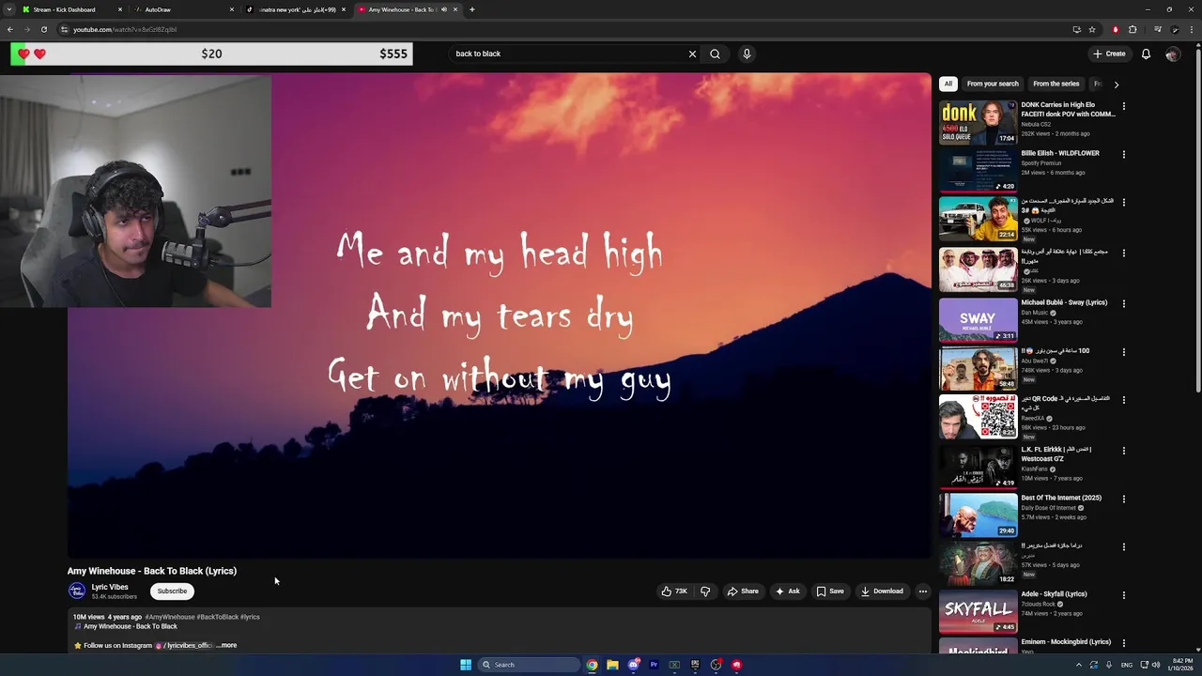Screen dimensions: 1202x676
Task: Switch to the AutoDraw tab
Action: click(183, 9)
